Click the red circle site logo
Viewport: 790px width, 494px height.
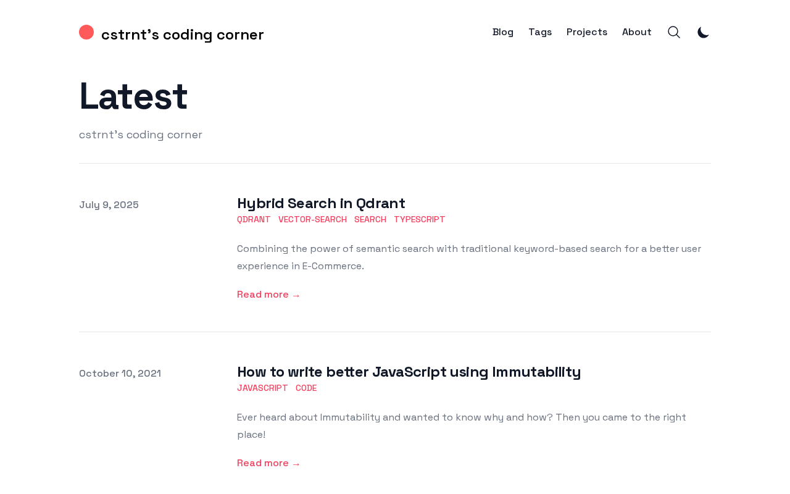86,32
